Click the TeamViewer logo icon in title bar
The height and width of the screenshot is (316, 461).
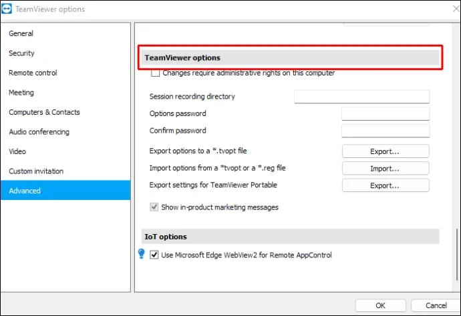click(x=7, y=9)
